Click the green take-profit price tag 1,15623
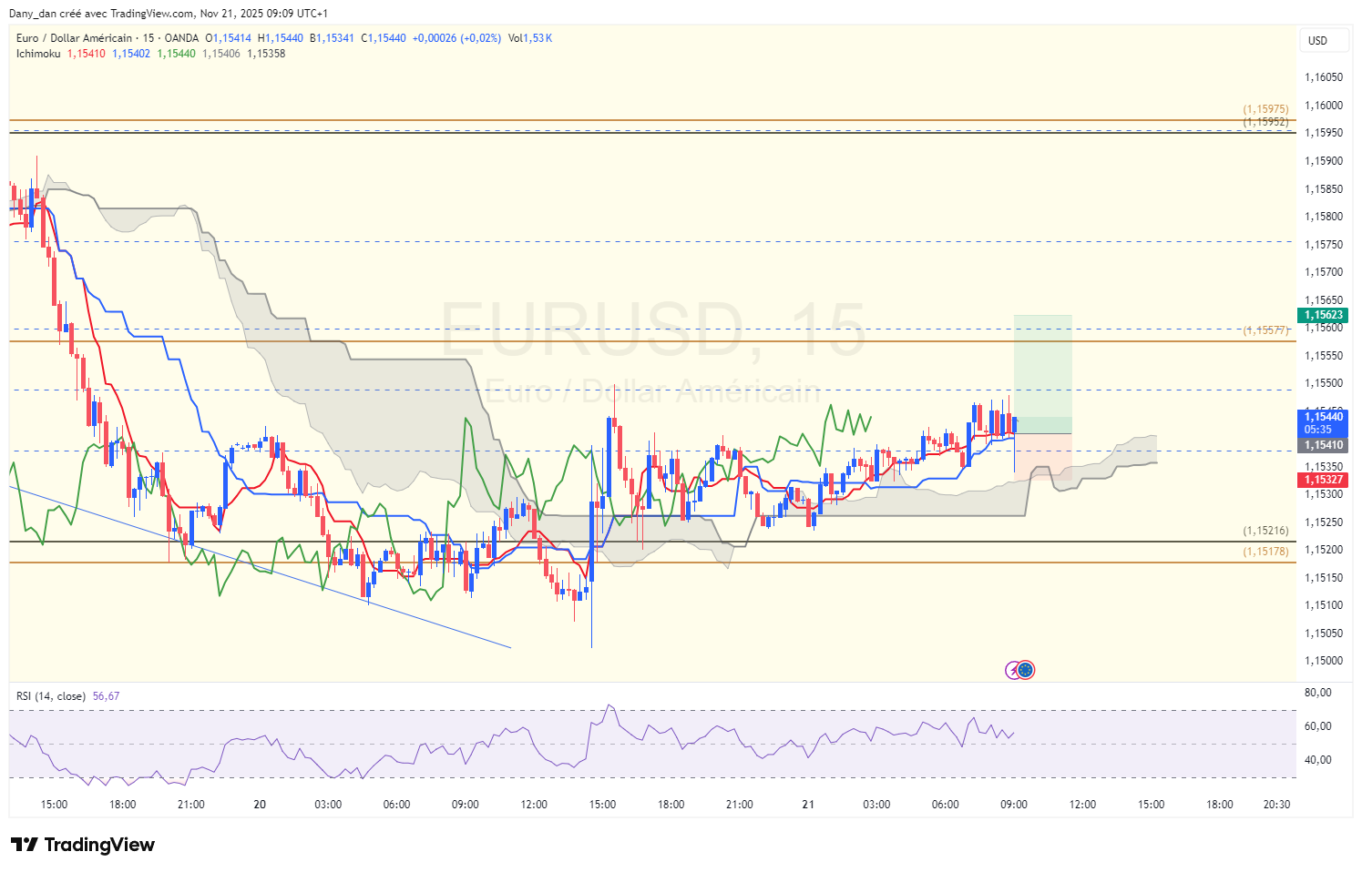 1323,315
